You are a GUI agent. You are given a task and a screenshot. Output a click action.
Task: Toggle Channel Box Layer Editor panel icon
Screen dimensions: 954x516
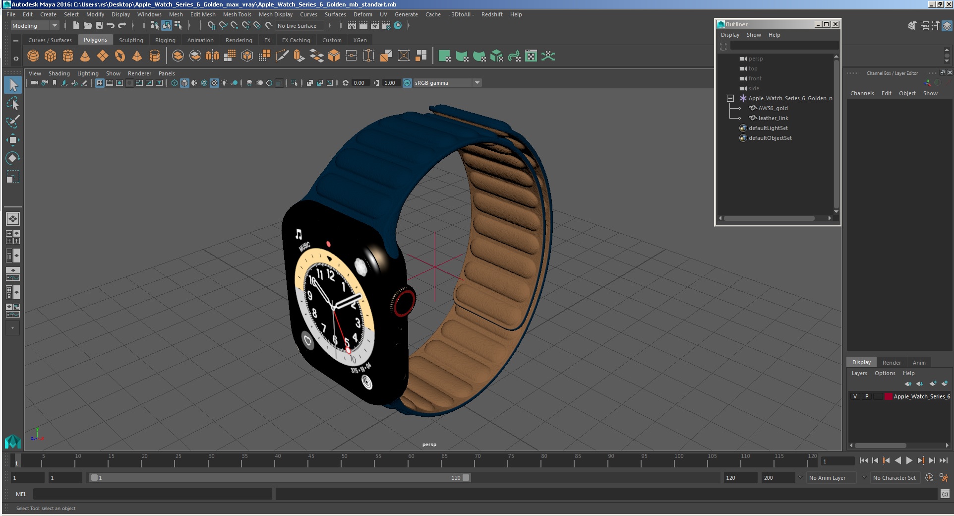coord(947,26)
